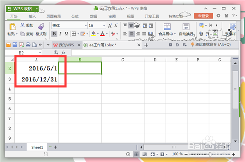Cut selection with the scissors icon
Viewport: 245px width, 162px height.
tap(22, 25)
